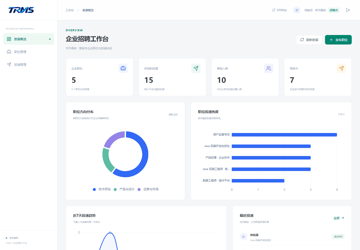The height and width of the screenshot is (250, 360).
Task: Toggle 产品与设计 legend item
Action: tap(124, 189)
